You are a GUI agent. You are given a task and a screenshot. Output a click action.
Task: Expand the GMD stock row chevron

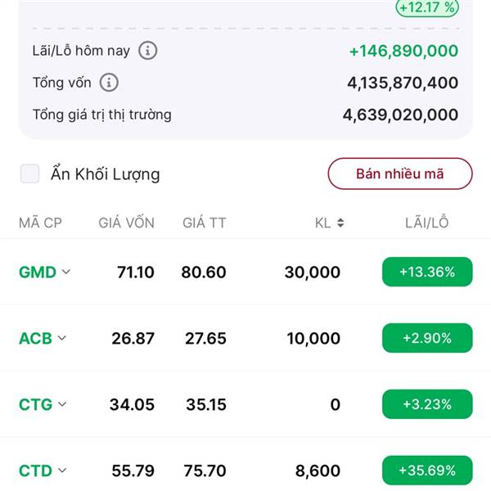tap(66, 272)
